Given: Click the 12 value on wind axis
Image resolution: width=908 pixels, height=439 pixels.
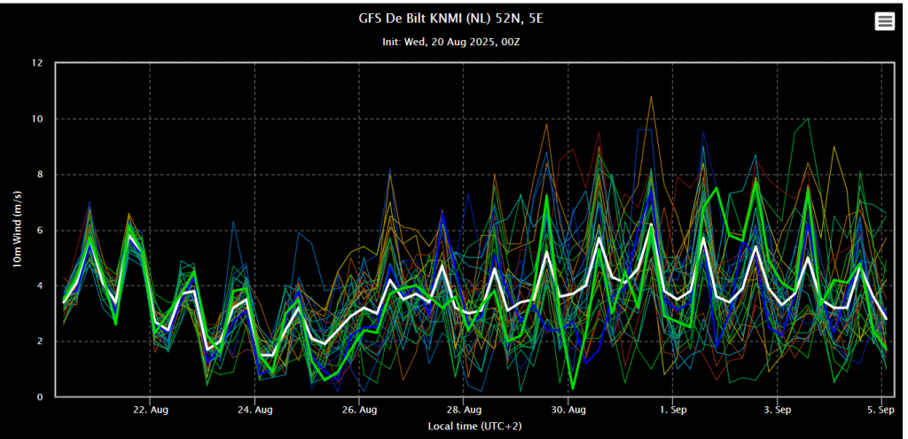Looking at the screenshot, I should [37, 63].
